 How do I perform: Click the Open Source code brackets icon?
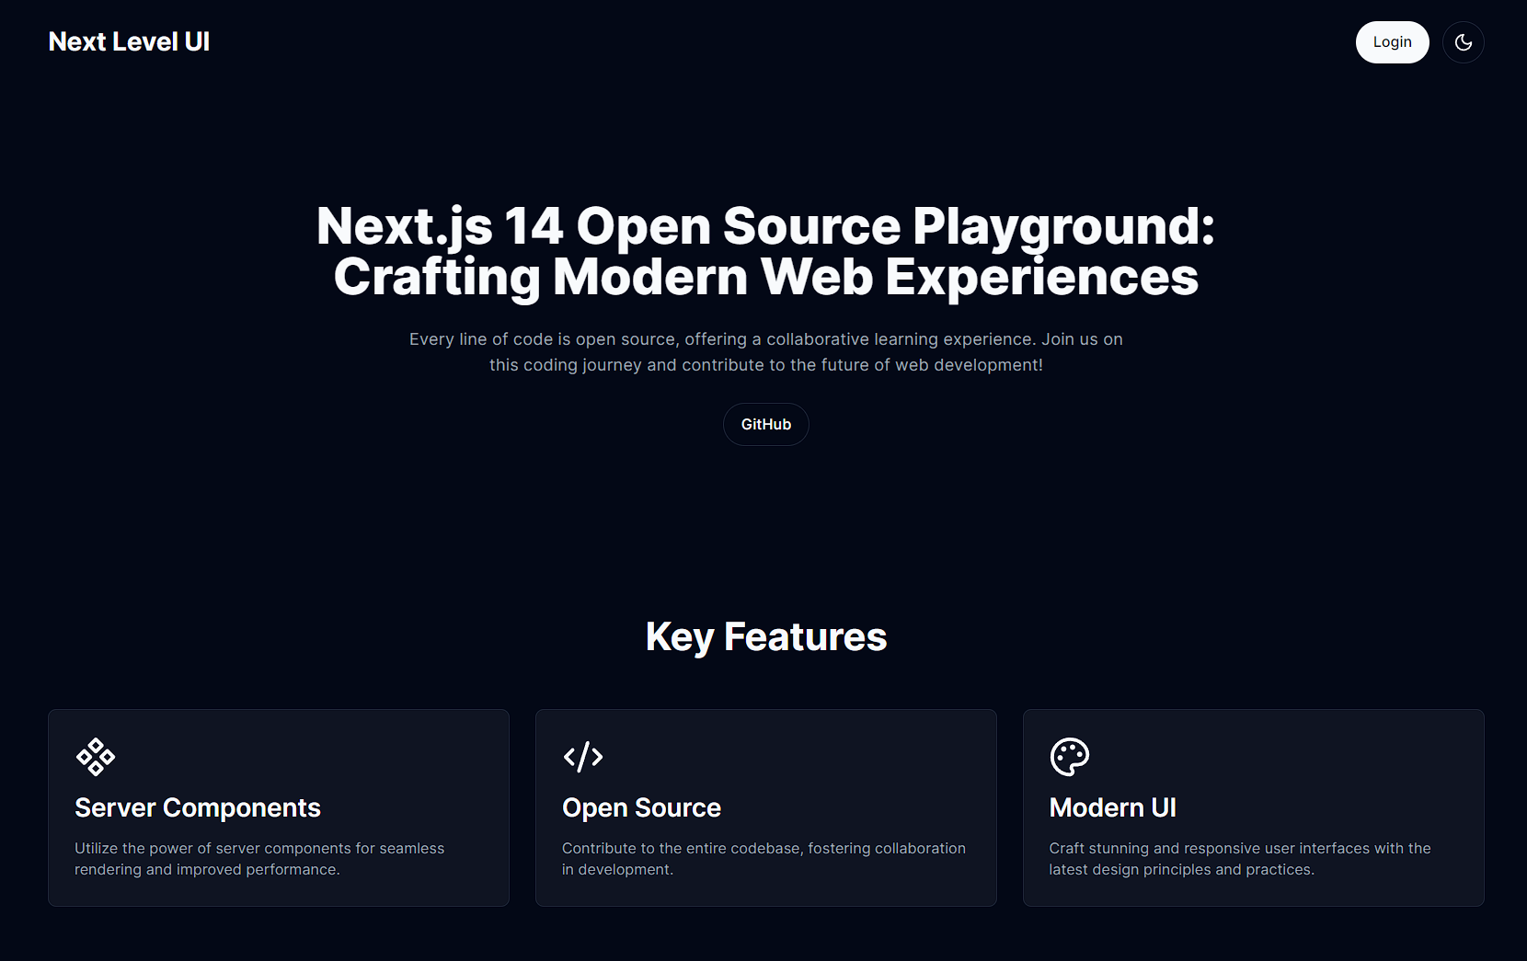pyautogui.click(x=583, y=757)
